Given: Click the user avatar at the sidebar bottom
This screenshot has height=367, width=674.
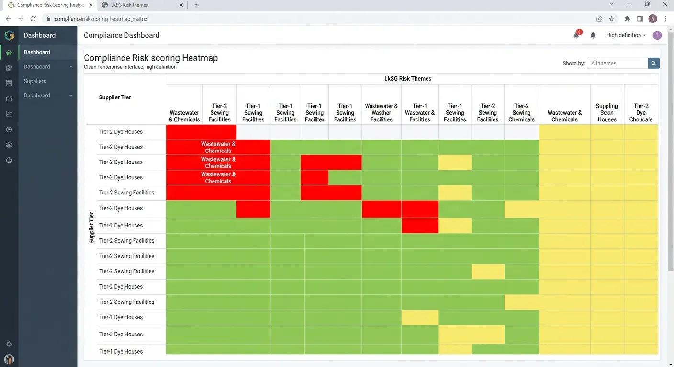Looking at the screenshot, I should (9, 359).
